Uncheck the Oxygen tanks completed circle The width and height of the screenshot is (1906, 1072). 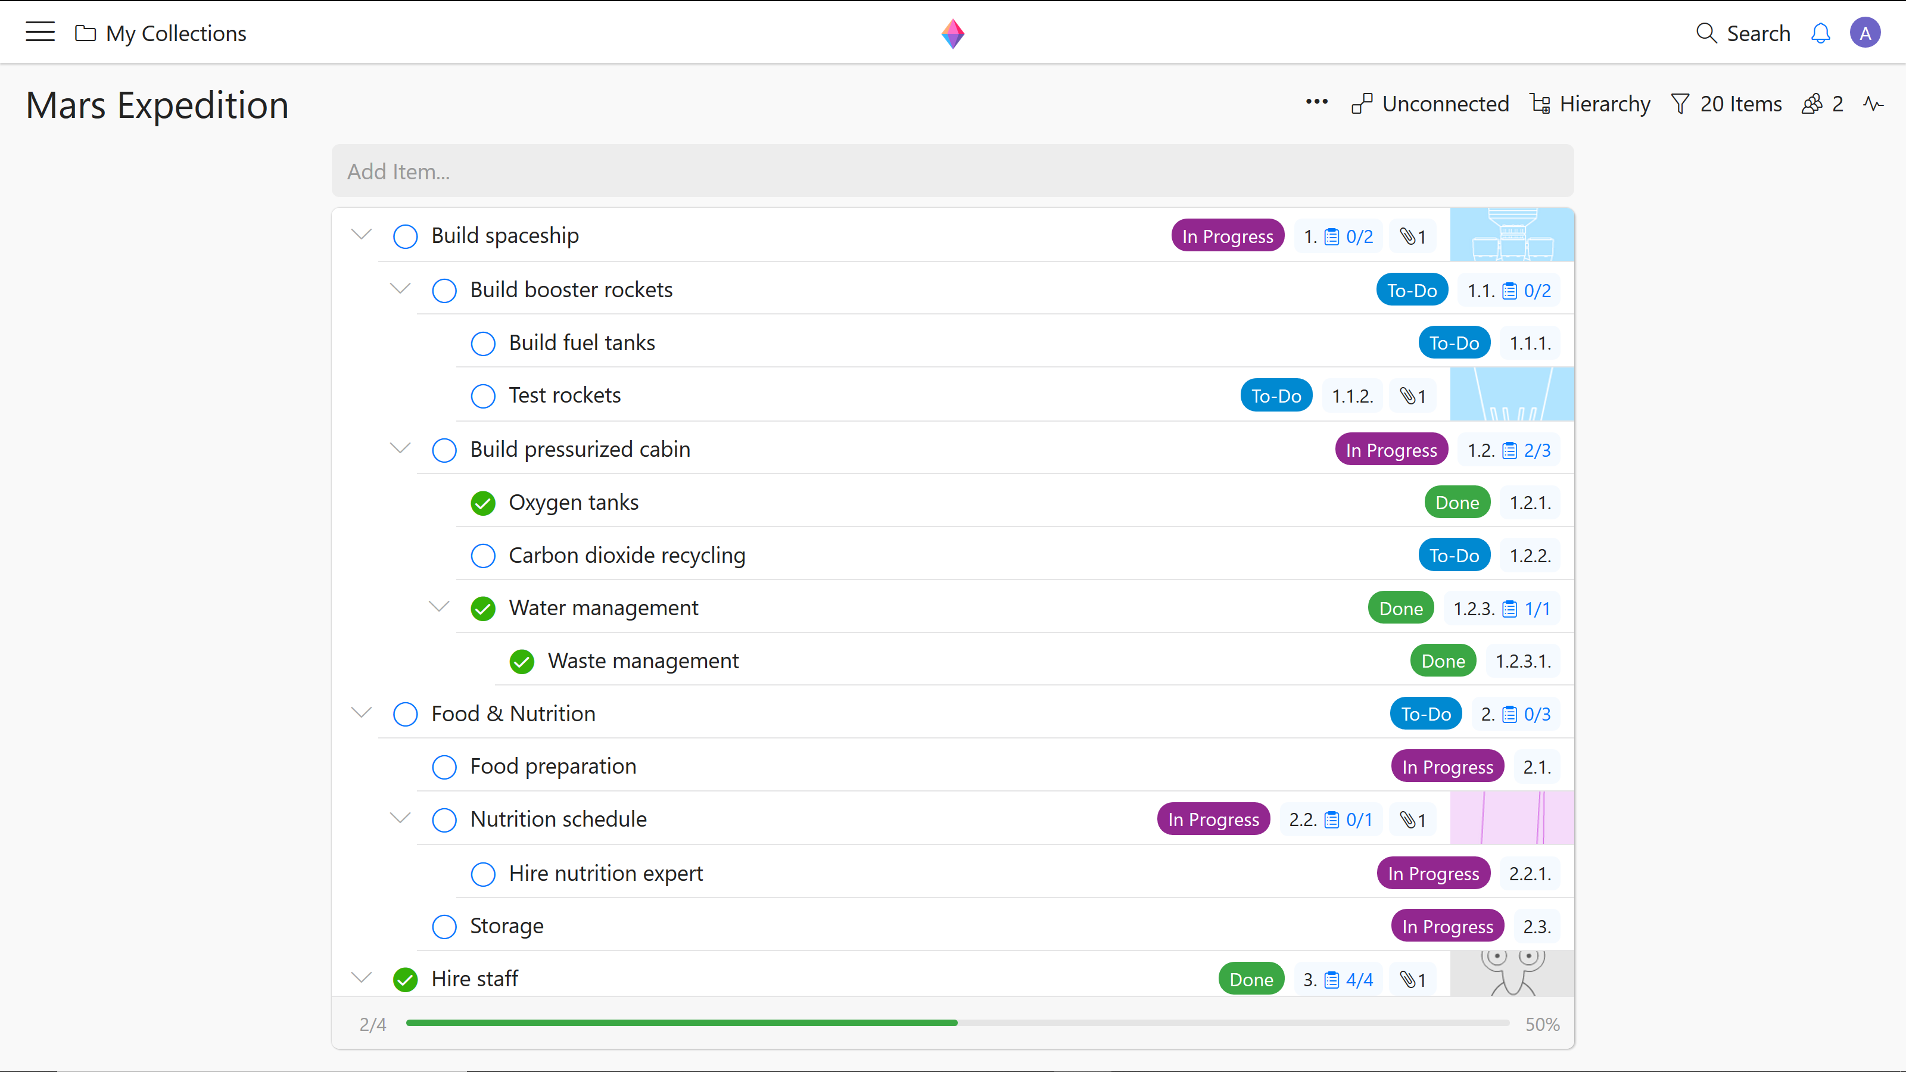click(x=482, y=503)
